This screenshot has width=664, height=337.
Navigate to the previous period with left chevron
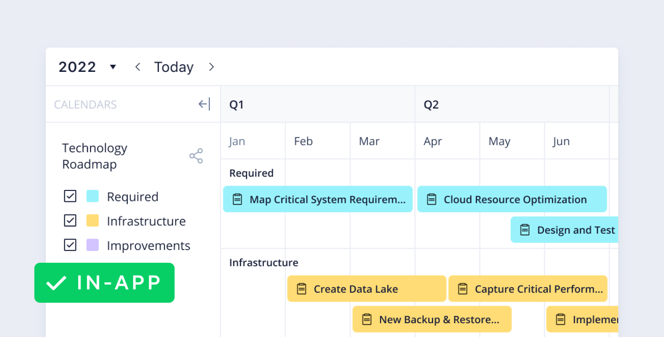tap(137, 67)
